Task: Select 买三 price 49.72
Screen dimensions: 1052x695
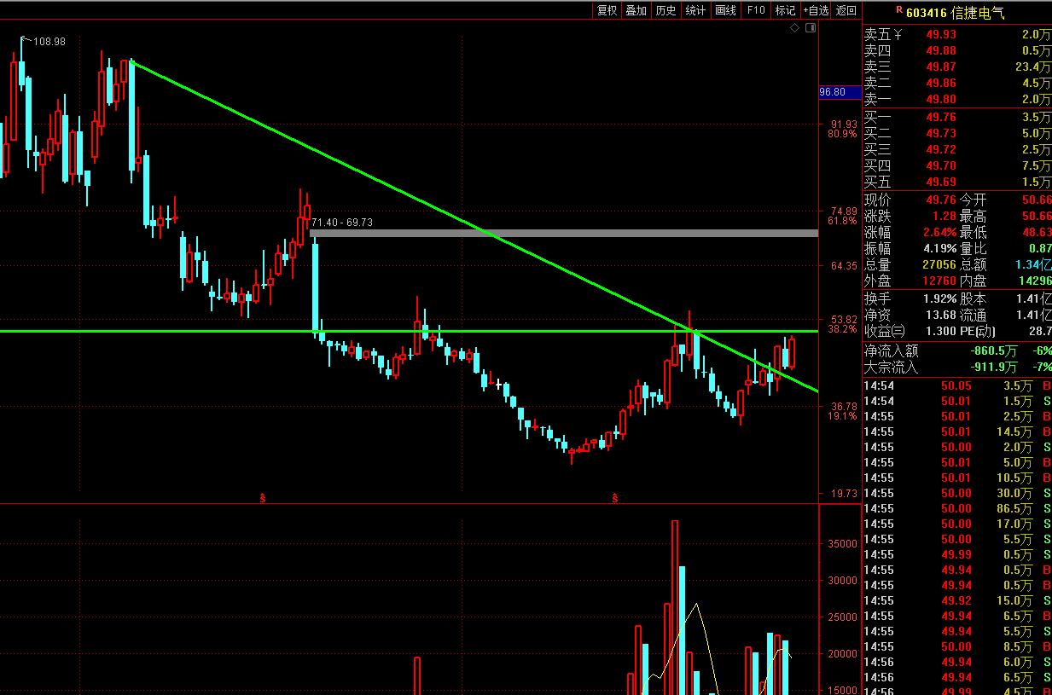Action: click(941, 149)
